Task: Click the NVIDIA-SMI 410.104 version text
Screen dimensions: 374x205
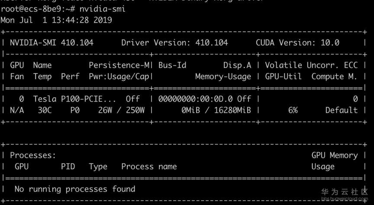Action: tap(52, 43)
